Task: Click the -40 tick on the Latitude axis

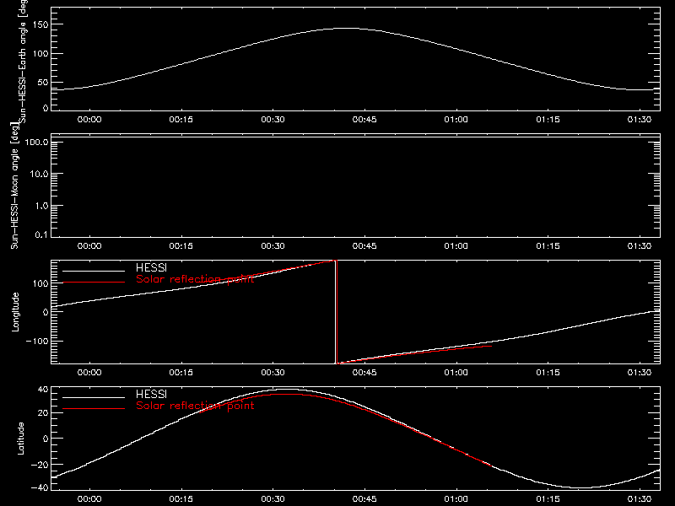Action: [x=40, y=487]
